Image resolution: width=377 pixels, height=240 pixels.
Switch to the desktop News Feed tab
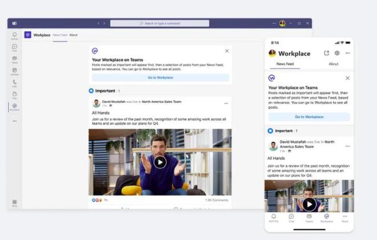pyautogui.click(x=60, y=35)
